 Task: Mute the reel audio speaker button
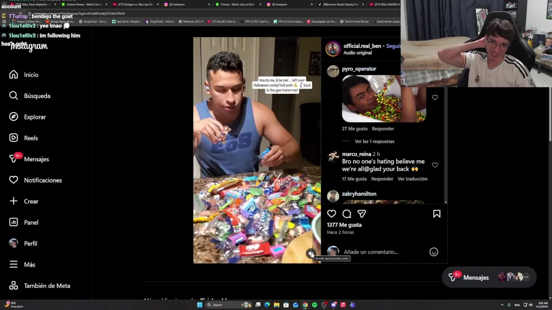311,254
